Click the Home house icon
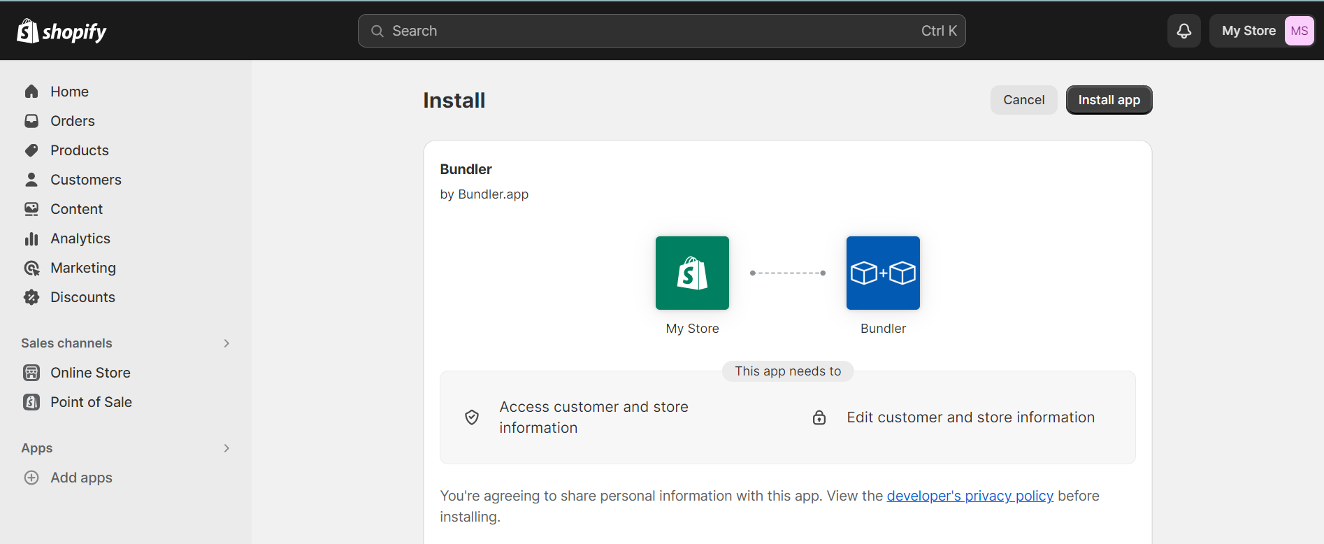 pos(31,92)
